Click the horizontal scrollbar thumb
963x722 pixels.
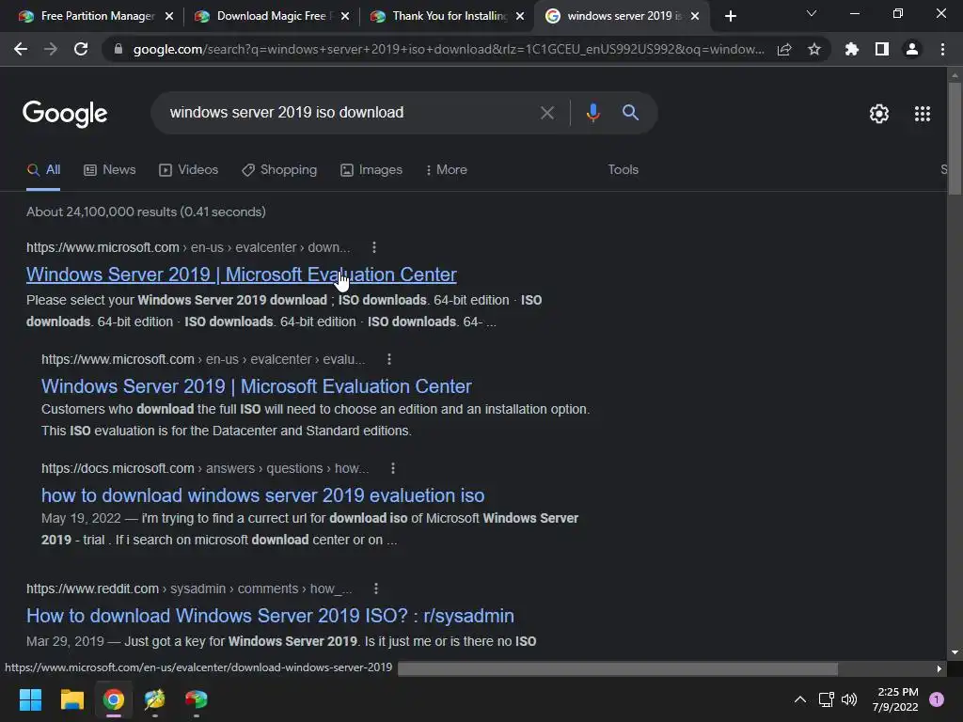coord(617,668)
